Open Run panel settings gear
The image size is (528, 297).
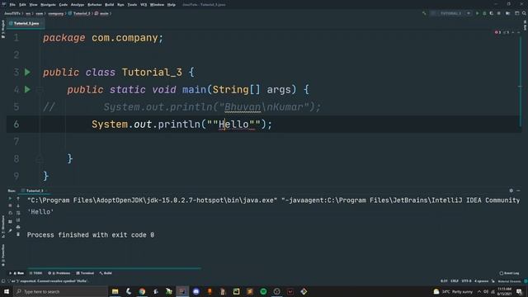point(511,191)
